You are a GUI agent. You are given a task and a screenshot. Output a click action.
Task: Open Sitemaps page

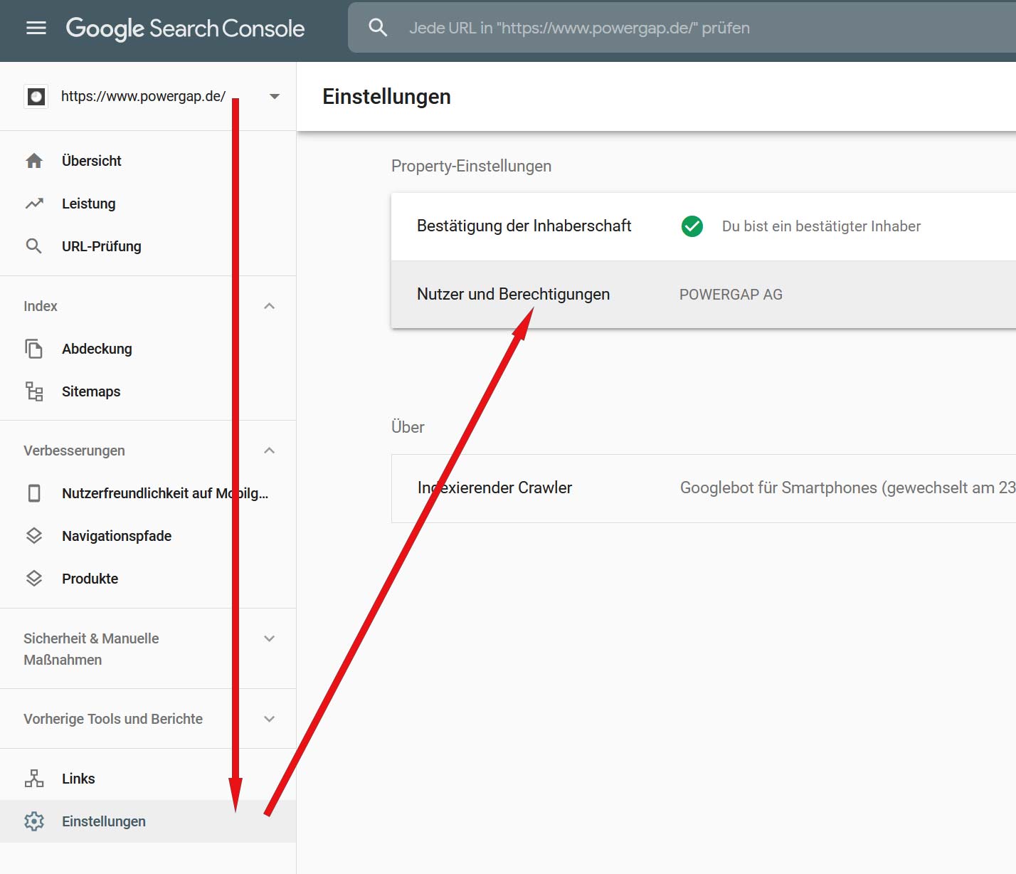coord(148,391)
